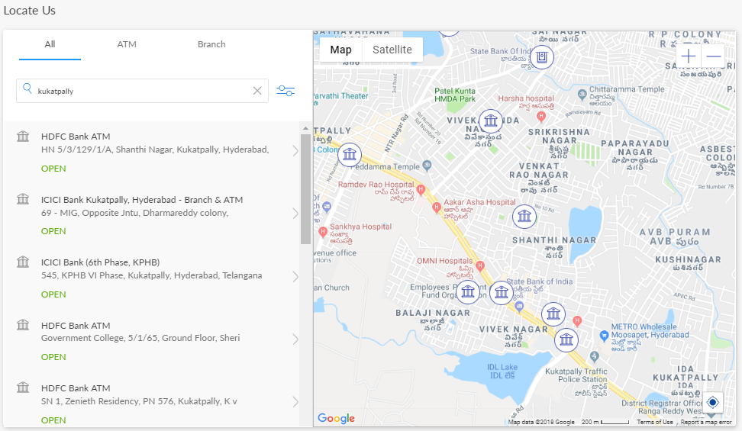Select bank marker above Balaji Nagar
Image resolution: width=742 pixels, height=431 pixels.
(x=467, y=291)
